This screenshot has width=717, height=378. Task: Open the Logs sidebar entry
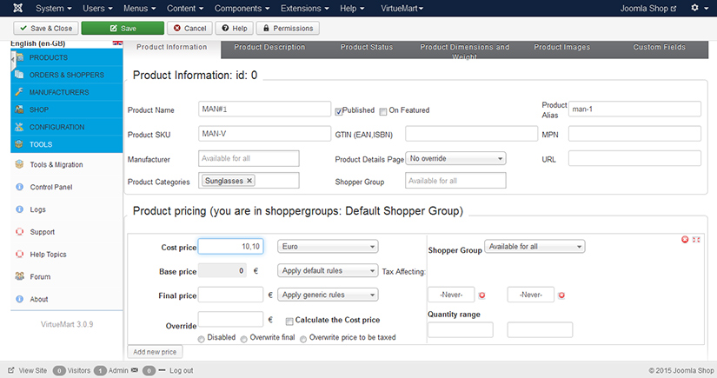[38, 209]
